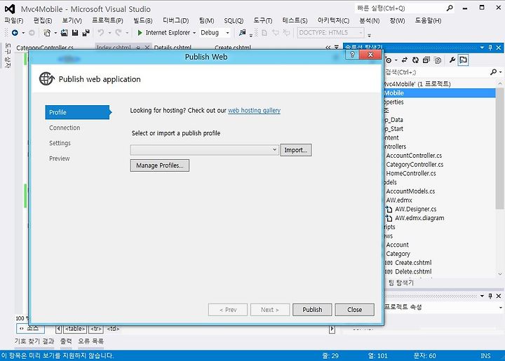Click Collapse All in Solution Explorer

pos(426,60)
